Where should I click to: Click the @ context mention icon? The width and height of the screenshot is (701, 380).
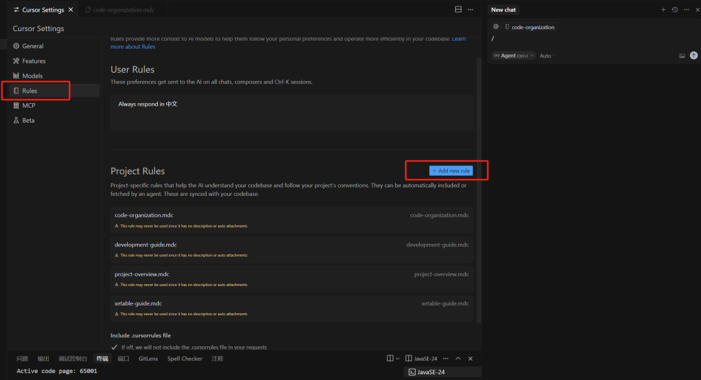coord(496,27)
